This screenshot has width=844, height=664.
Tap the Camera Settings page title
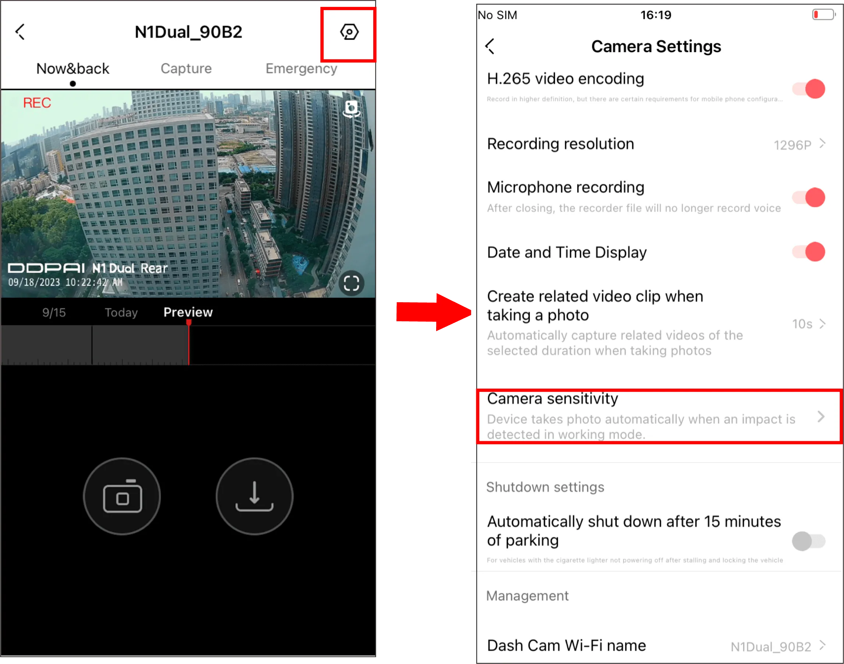(x=656, y=46)
